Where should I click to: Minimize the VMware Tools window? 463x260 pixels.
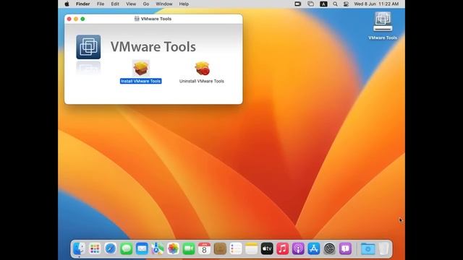pyautogui.click(x=76, y=19)
